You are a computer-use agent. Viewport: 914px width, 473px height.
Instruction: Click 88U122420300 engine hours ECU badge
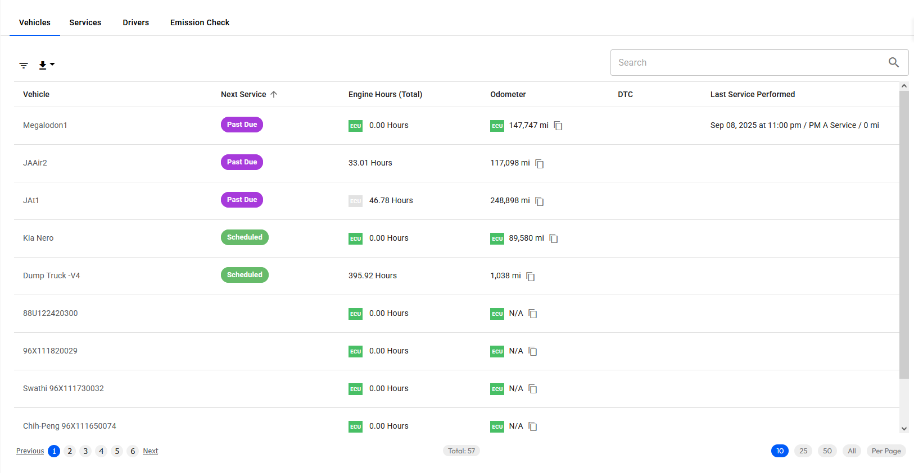click(355, 314)
